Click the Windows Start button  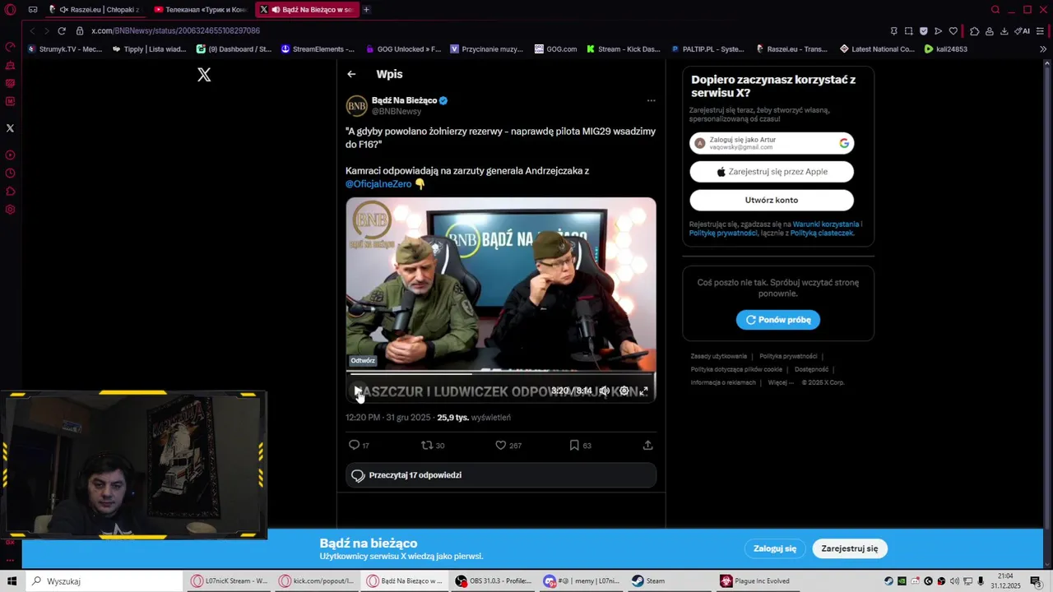12,581
